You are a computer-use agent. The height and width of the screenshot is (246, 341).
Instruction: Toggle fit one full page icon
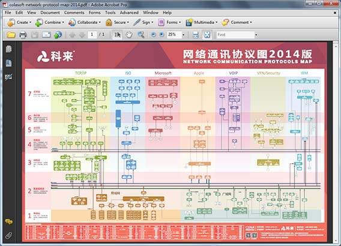tap(207, 35)
